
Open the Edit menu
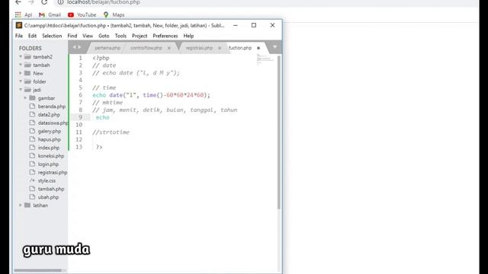coord(32,36)
